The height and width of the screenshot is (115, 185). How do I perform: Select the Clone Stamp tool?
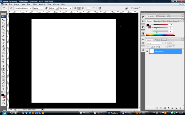(x=3, y=46)
